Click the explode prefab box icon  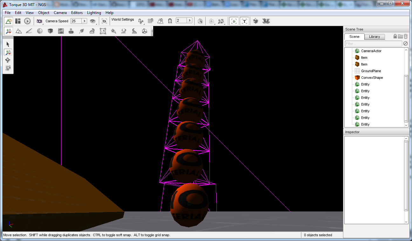pyautogui.click(x=266, y=21)
